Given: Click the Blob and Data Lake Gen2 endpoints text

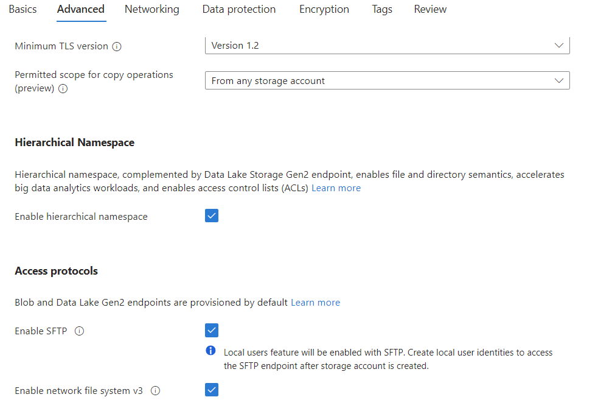Looking at the screenshot, I should click(151, 303).
